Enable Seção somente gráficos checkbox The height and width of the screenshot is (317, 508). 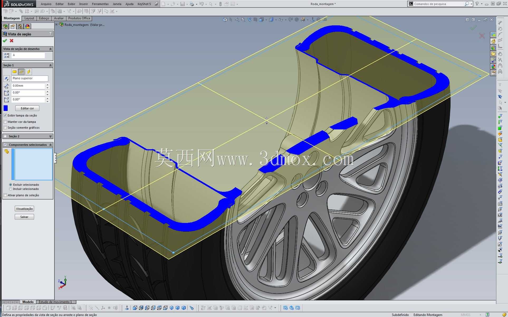(5, 128)
